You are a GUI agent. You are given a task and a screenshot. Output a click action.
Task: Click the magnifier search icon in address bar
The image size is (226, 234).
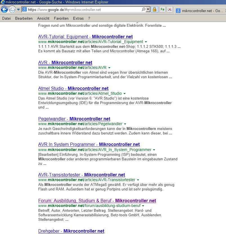(143, 10)
